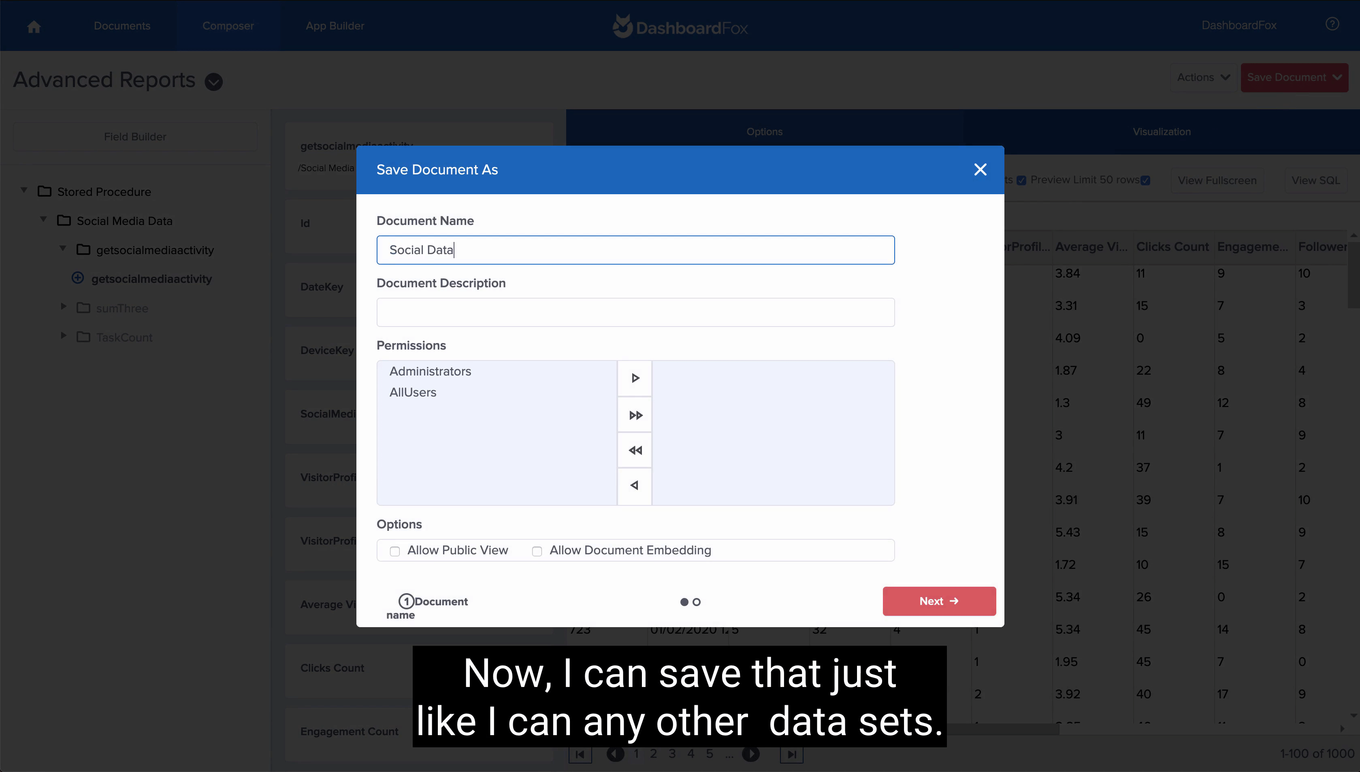Collapse the Stored Procedure tree node
The image size is (1360, 772).
(24, 190)
